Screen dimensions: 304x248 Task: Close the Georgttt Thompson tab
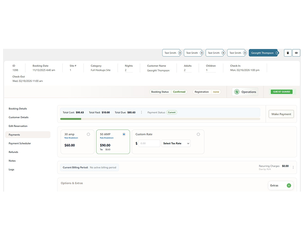277,53
